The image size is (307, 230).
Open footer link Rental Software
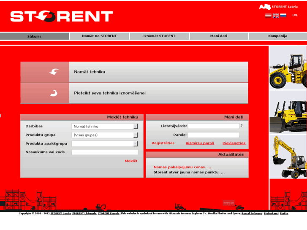coord(252,214)
